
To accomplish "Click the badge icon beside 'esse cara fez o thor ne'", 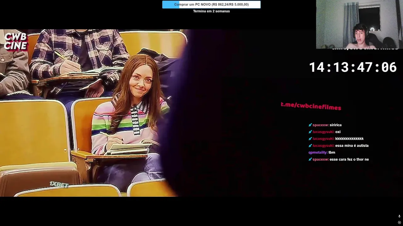I will [x=310, y=159].
